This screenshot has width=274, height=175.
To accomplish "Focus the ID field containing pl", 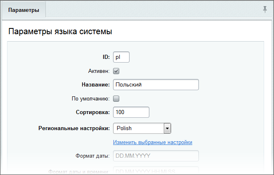I will [121, 57].
